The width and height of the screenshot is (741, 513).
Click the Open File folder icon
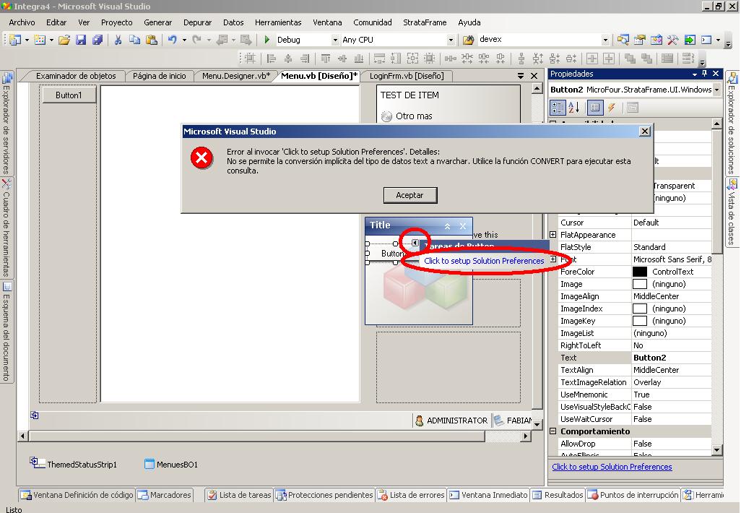click(64, 40)
